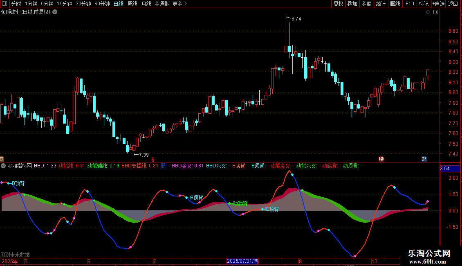Click the 8.60 price axis label
The image size is (462, 266).
tap(453, 31)
